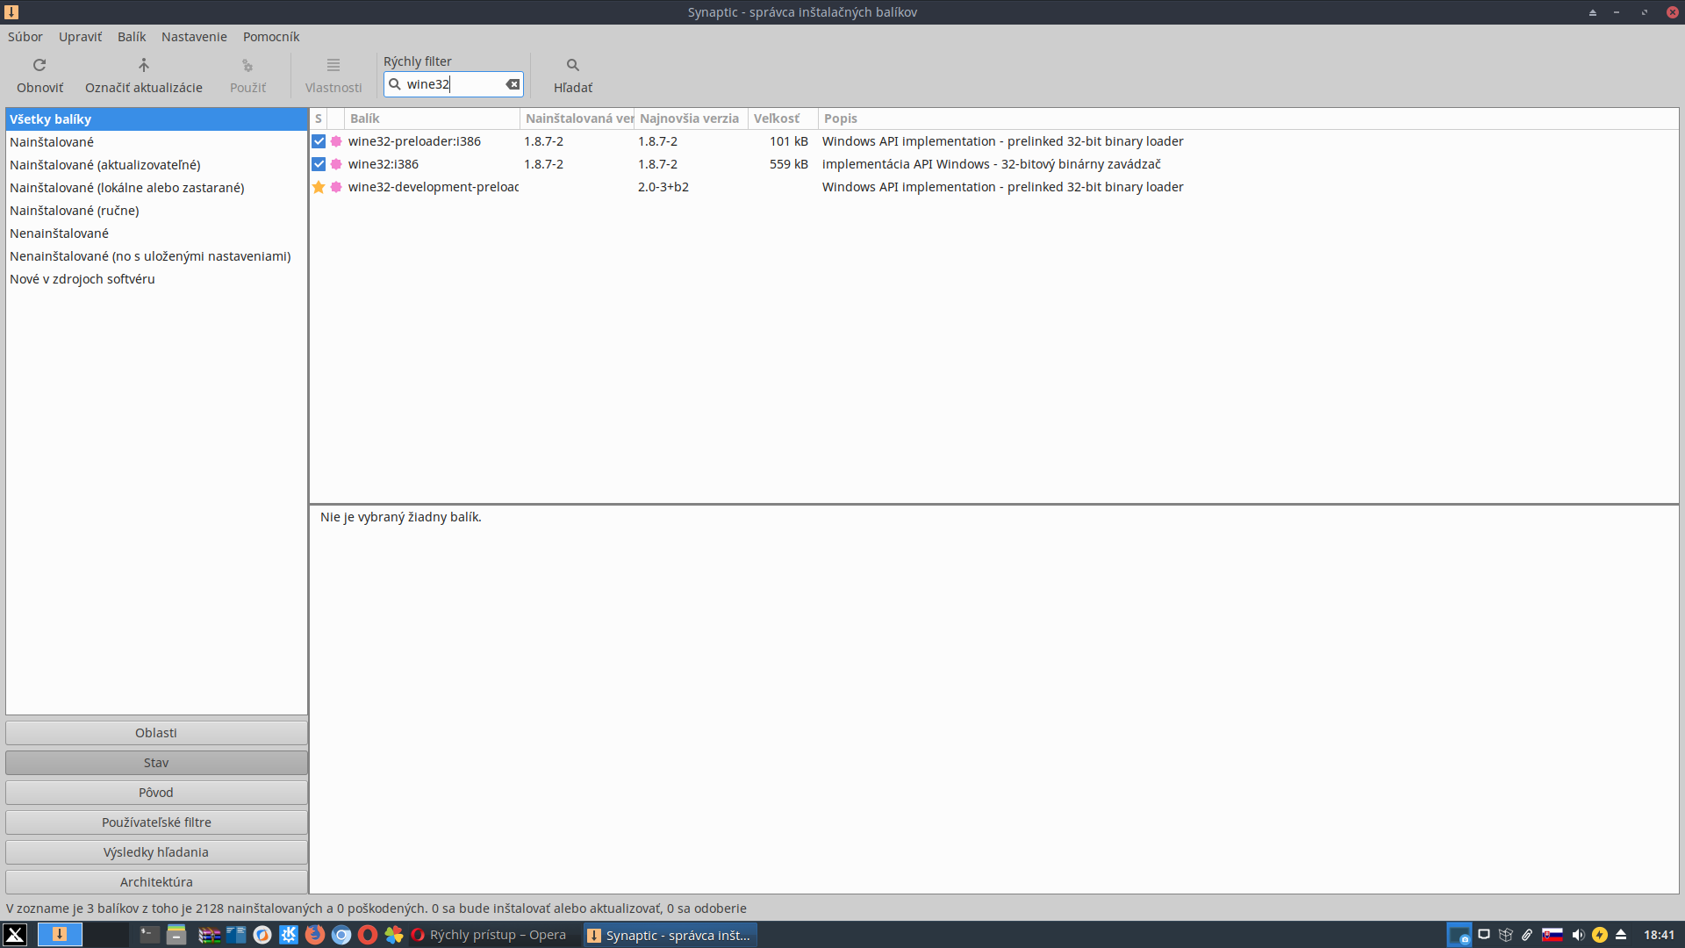Screen dimensions: 1685x948
Task: Open the Súbor menu
Action: (25, 37)
